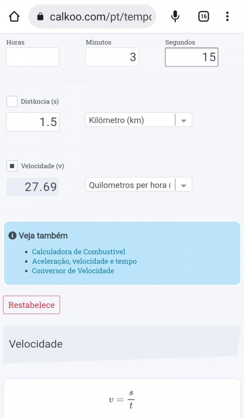
Task: Select the Segundos field showing 15
Action: click(191, 57)
